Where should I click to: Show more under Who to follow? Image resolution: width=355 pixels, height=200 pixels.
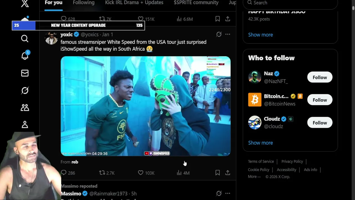(x=260, y=143)
